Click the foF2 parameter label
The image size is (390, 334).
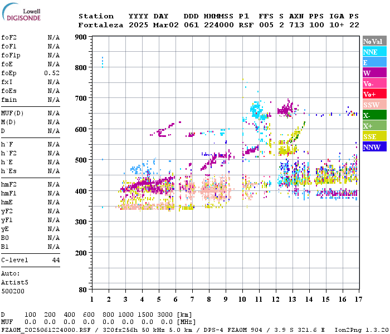(x=9, y=37)
